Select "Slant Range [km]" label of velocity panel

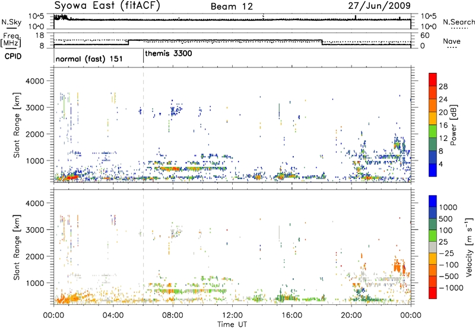coord(17,247)
